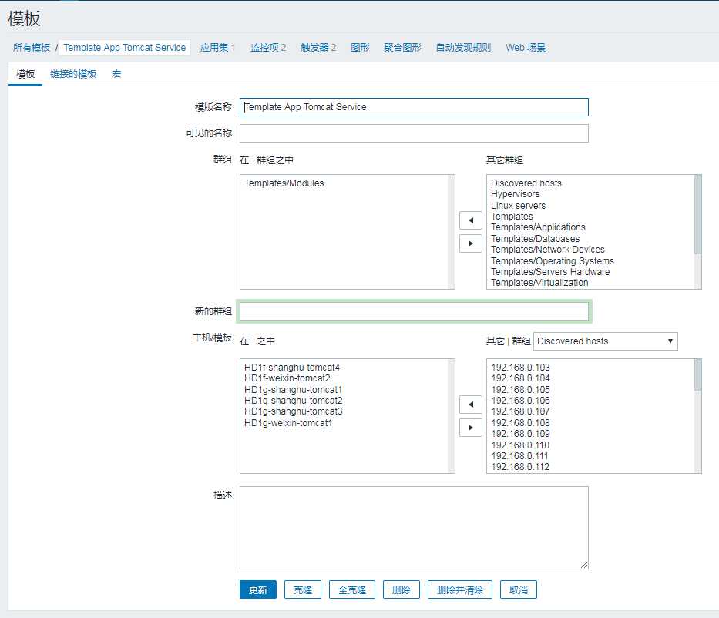The height and width of the screenshot is (618, 719).
Task: Go back to 所有模板 list
Action: pos(31,48)
